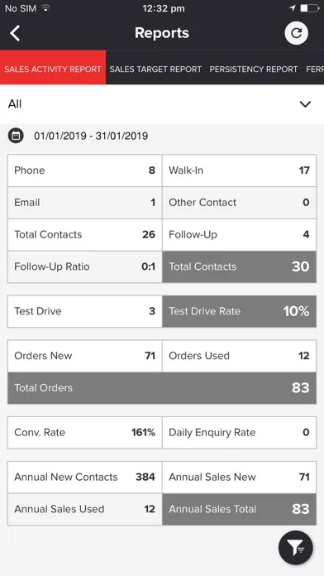
Task: Tap the location arrow status icon
Action: click(293, 8)
